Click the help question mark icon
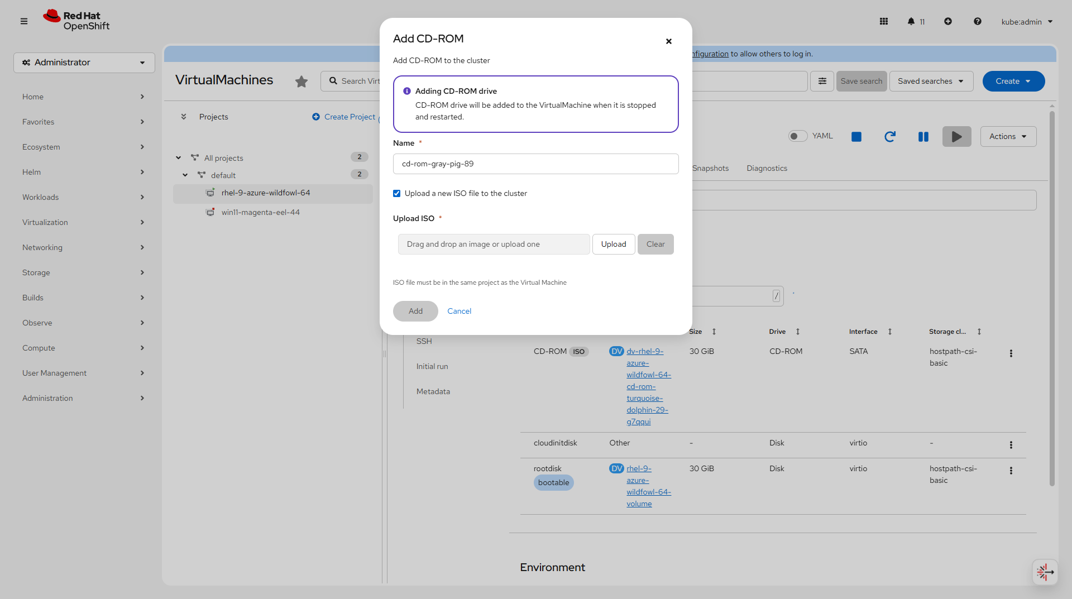The height and width of the screenshot is (599, 1072). (x=977, y=21)
